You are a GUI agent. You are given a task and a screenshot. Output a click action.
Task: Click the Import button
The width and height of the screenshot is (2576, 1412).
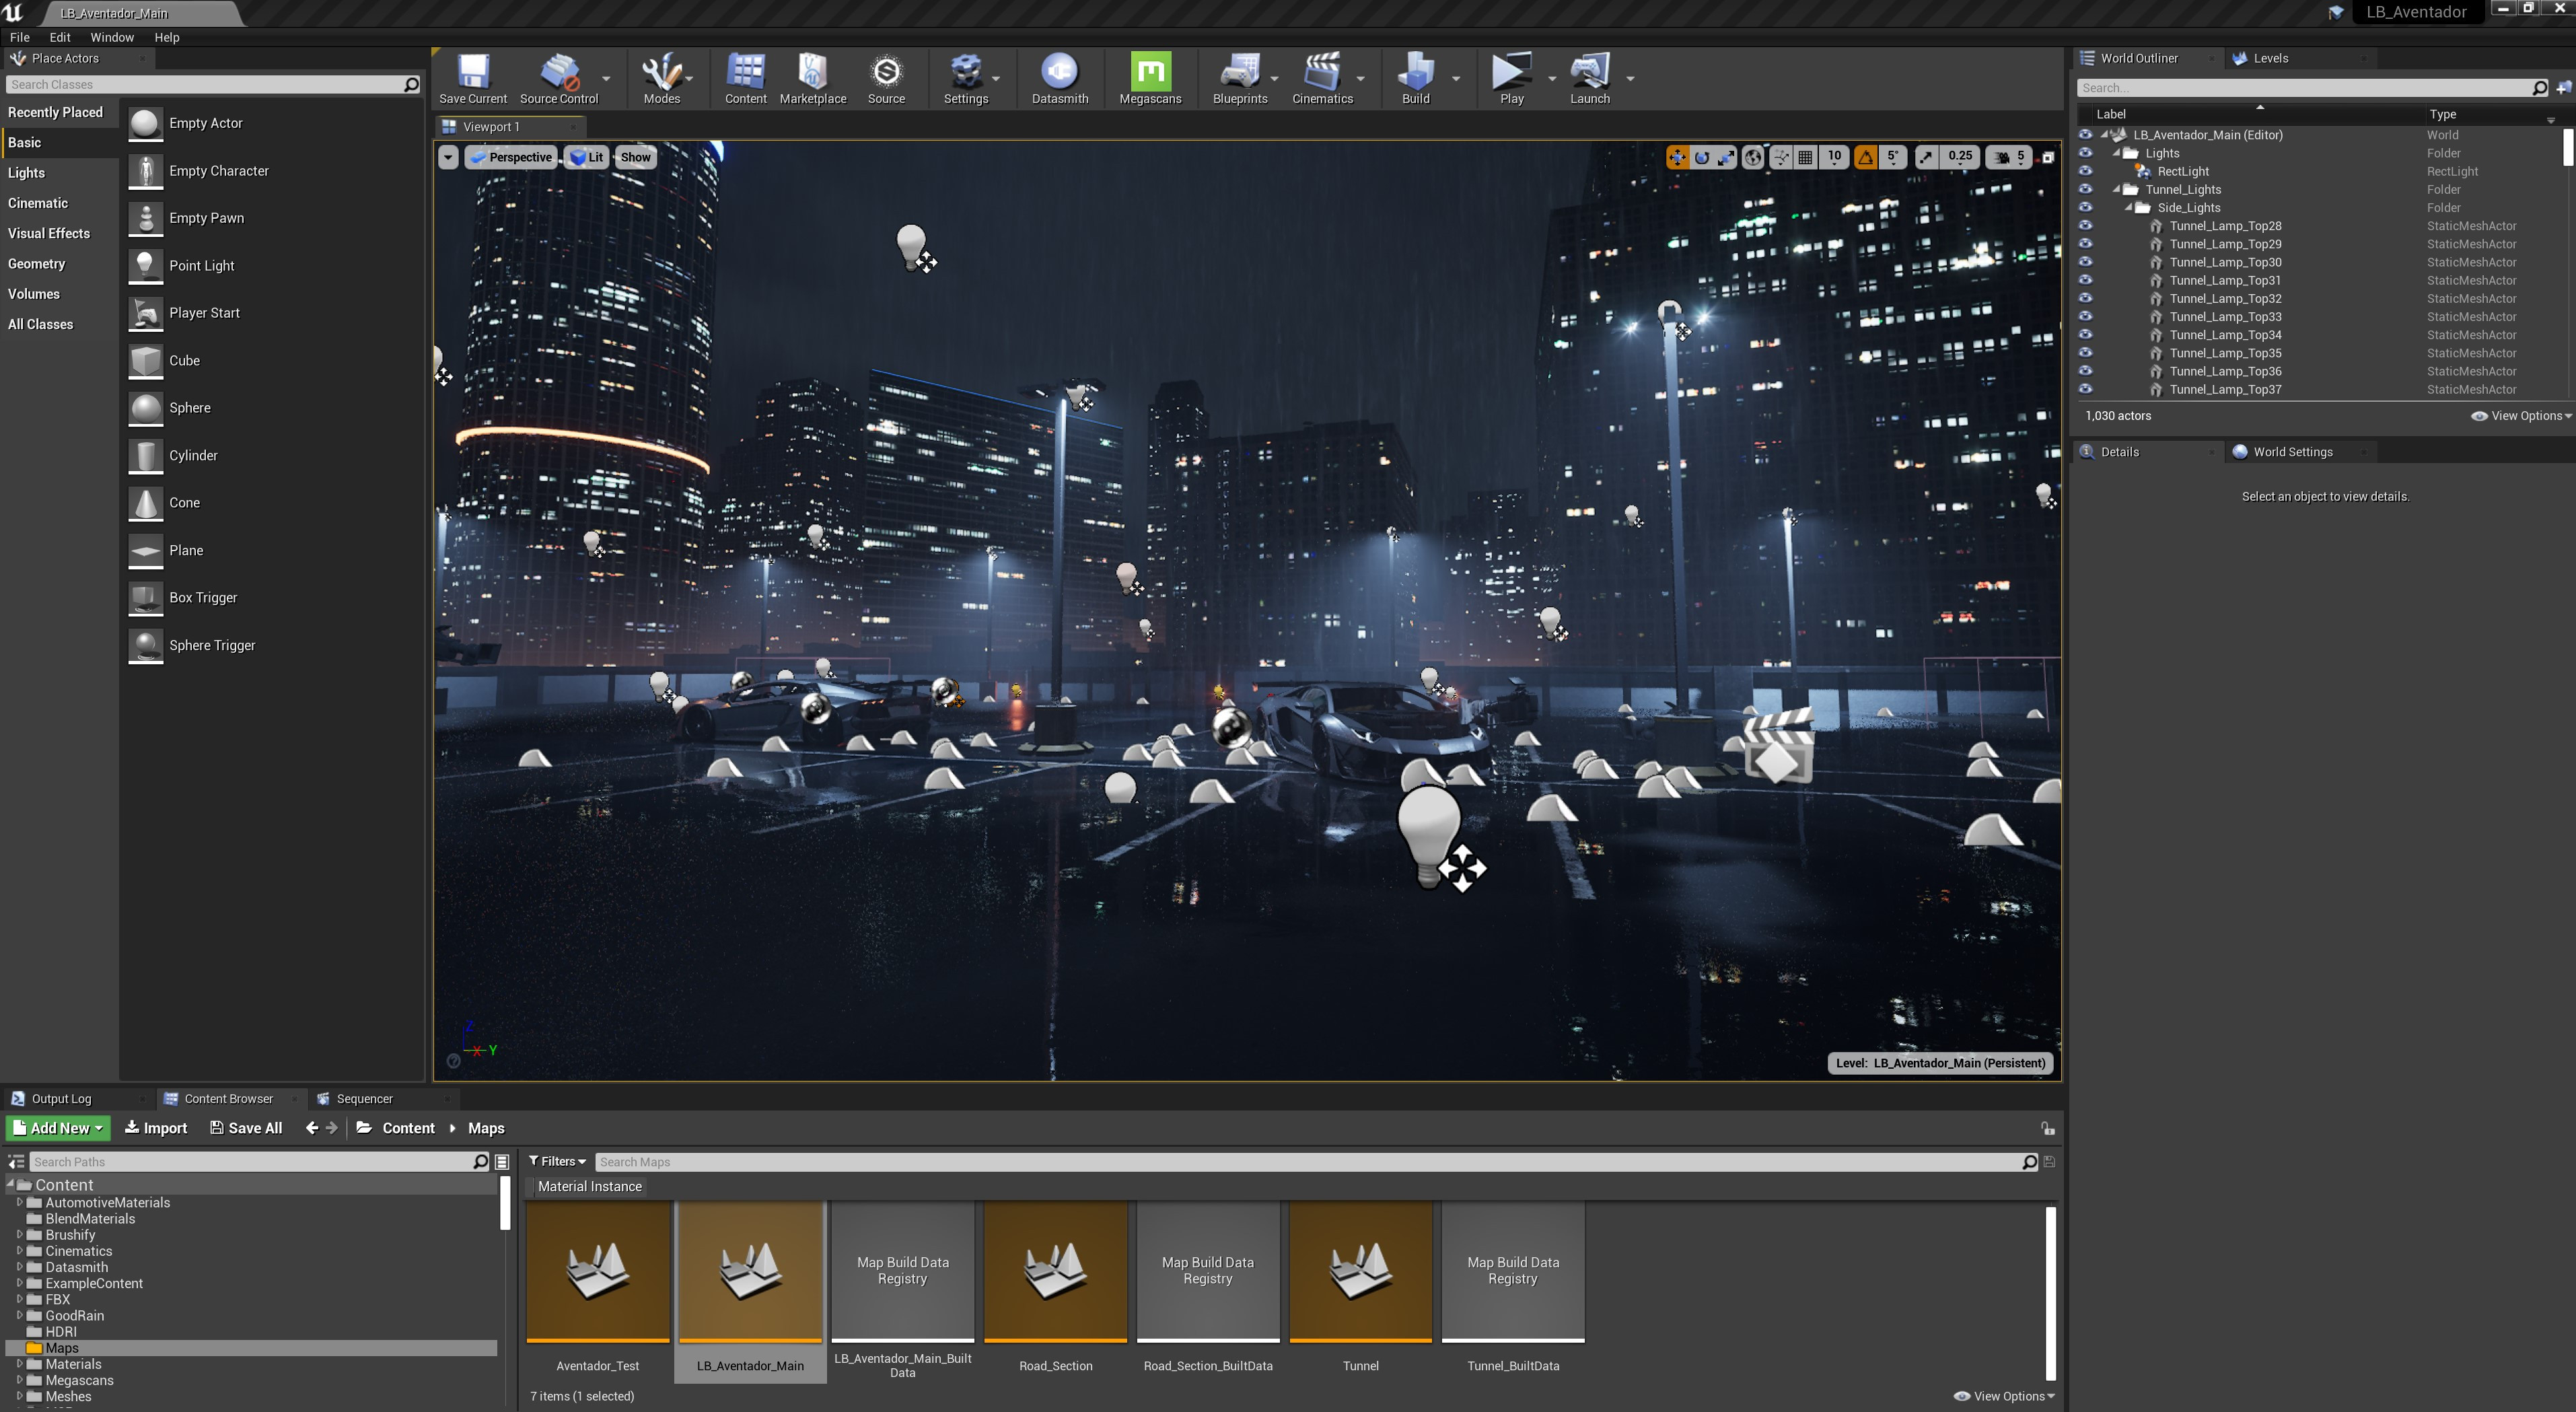[156, 1128]
